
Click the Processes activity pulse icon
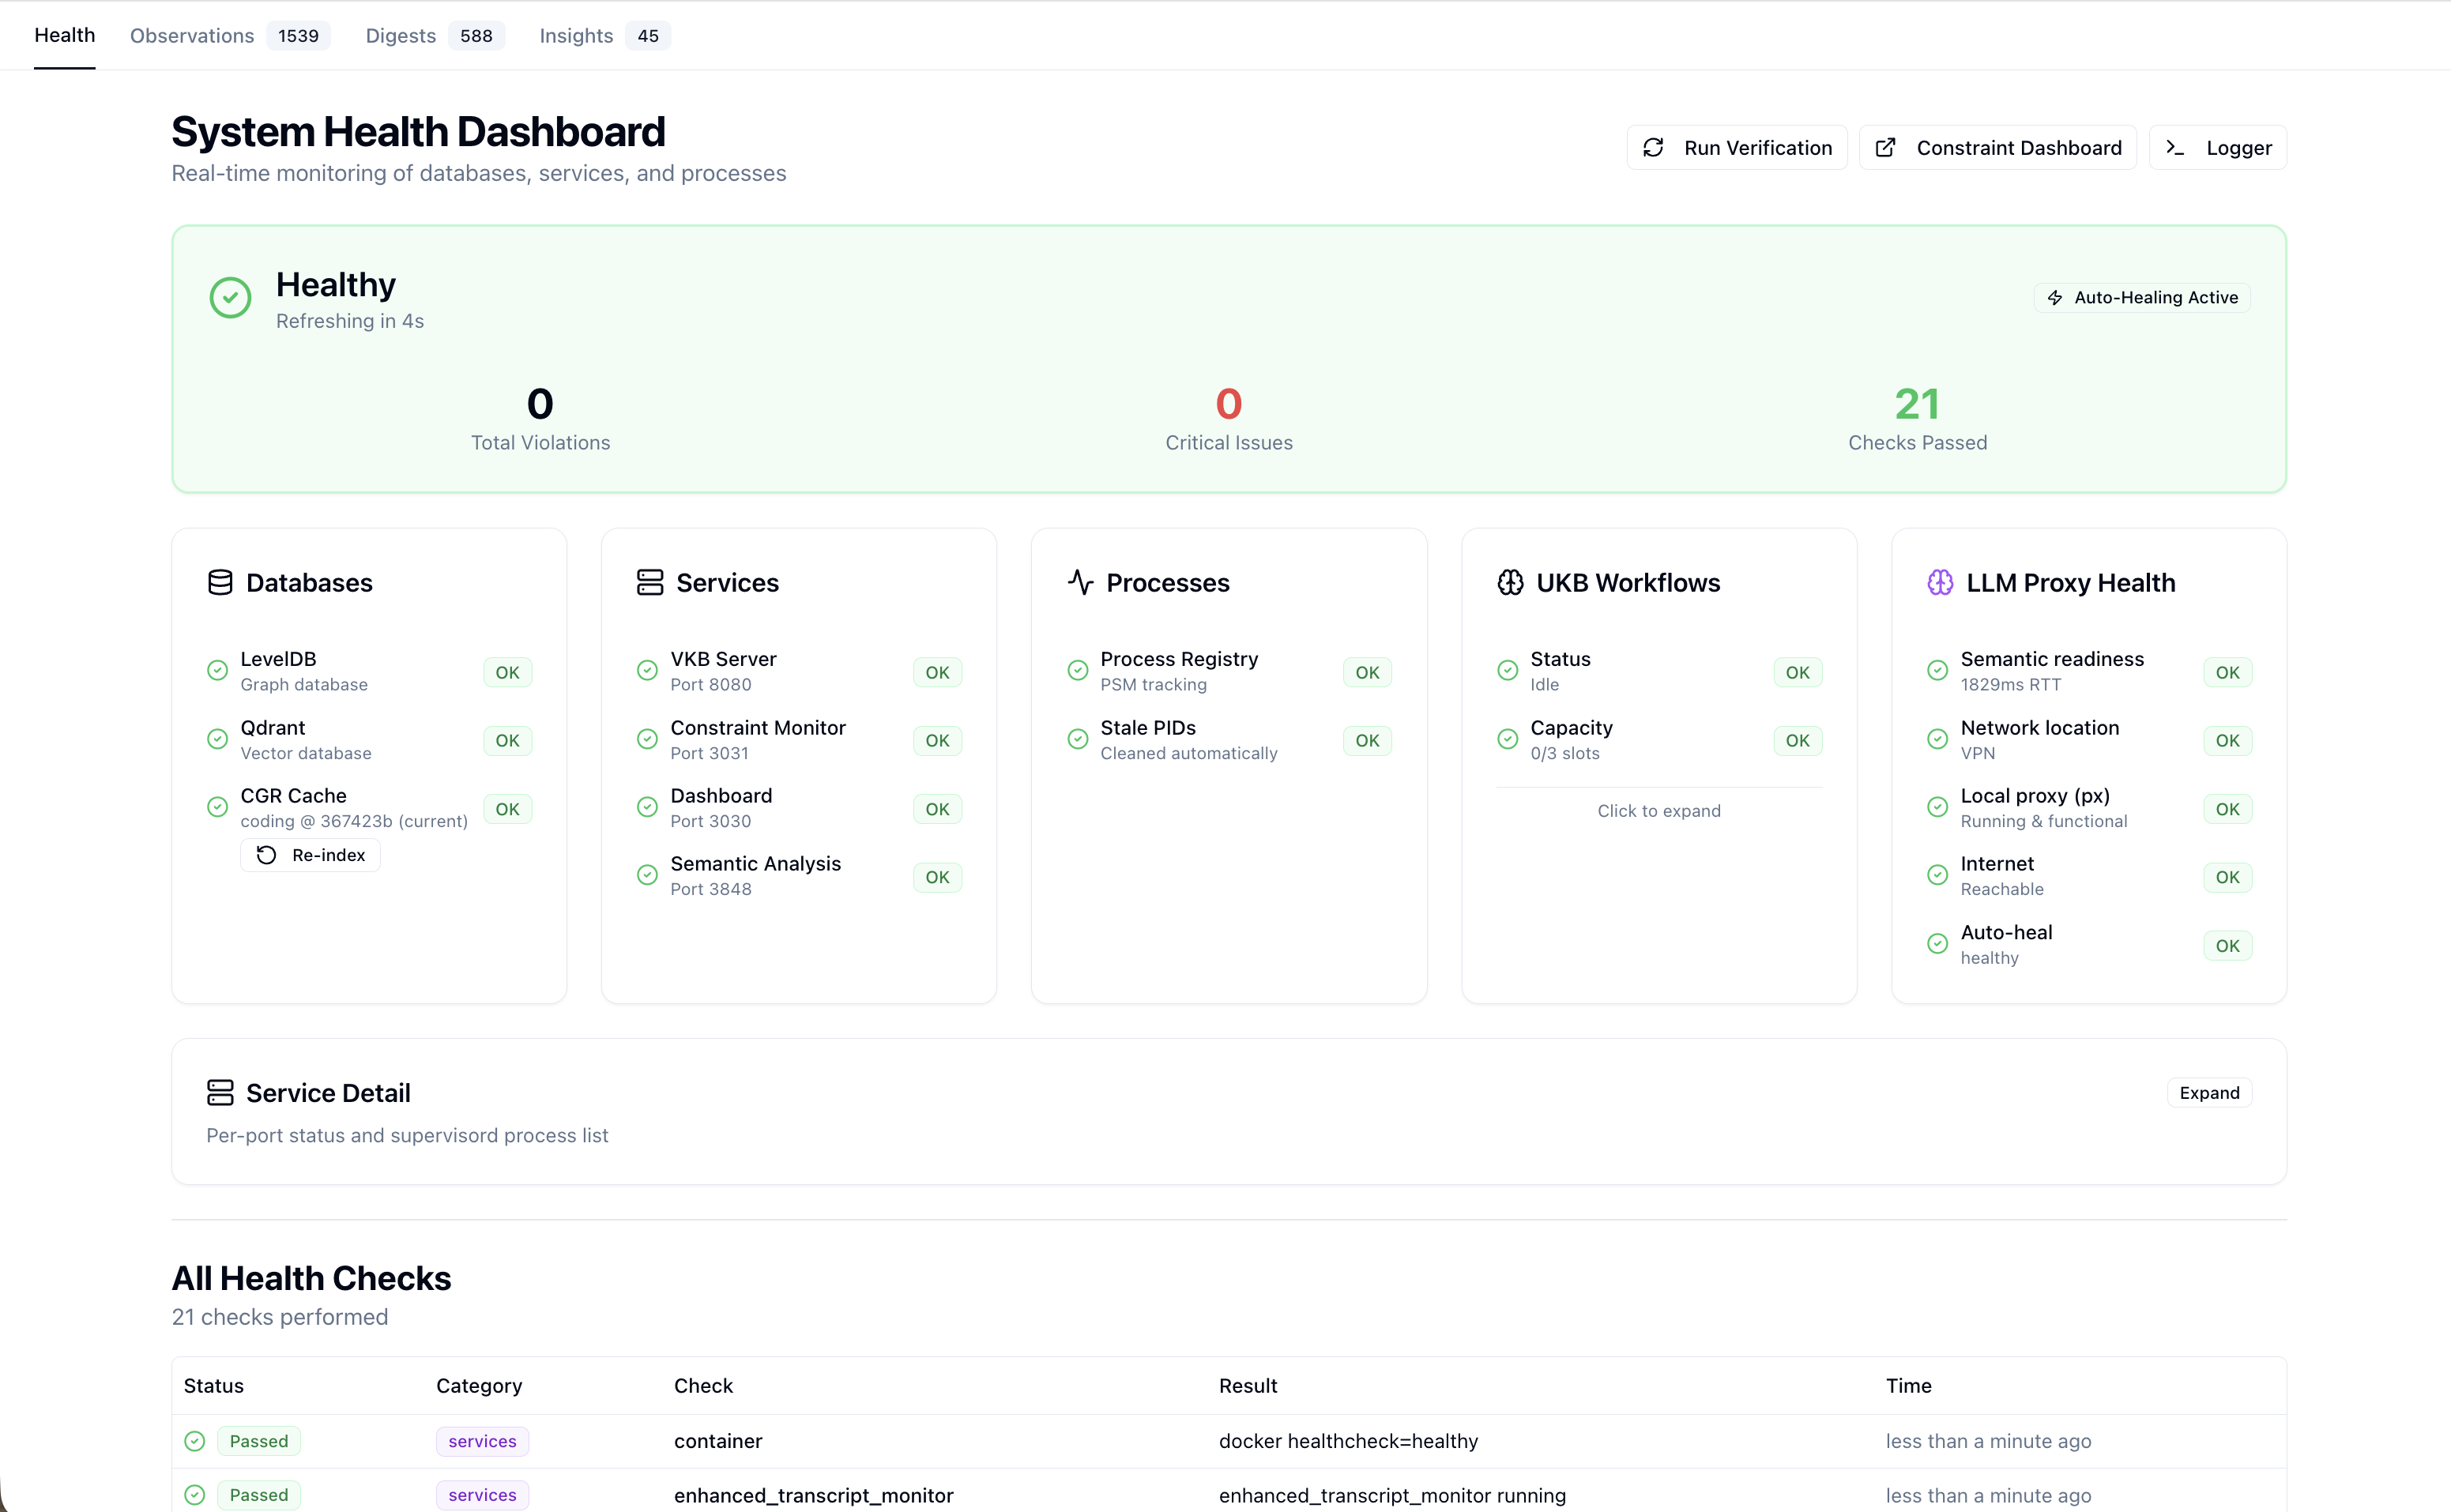1080,582
